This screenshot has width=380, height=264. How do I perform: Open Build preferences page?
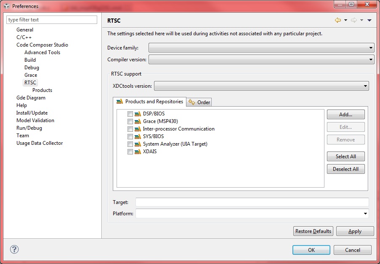(30, 60)
